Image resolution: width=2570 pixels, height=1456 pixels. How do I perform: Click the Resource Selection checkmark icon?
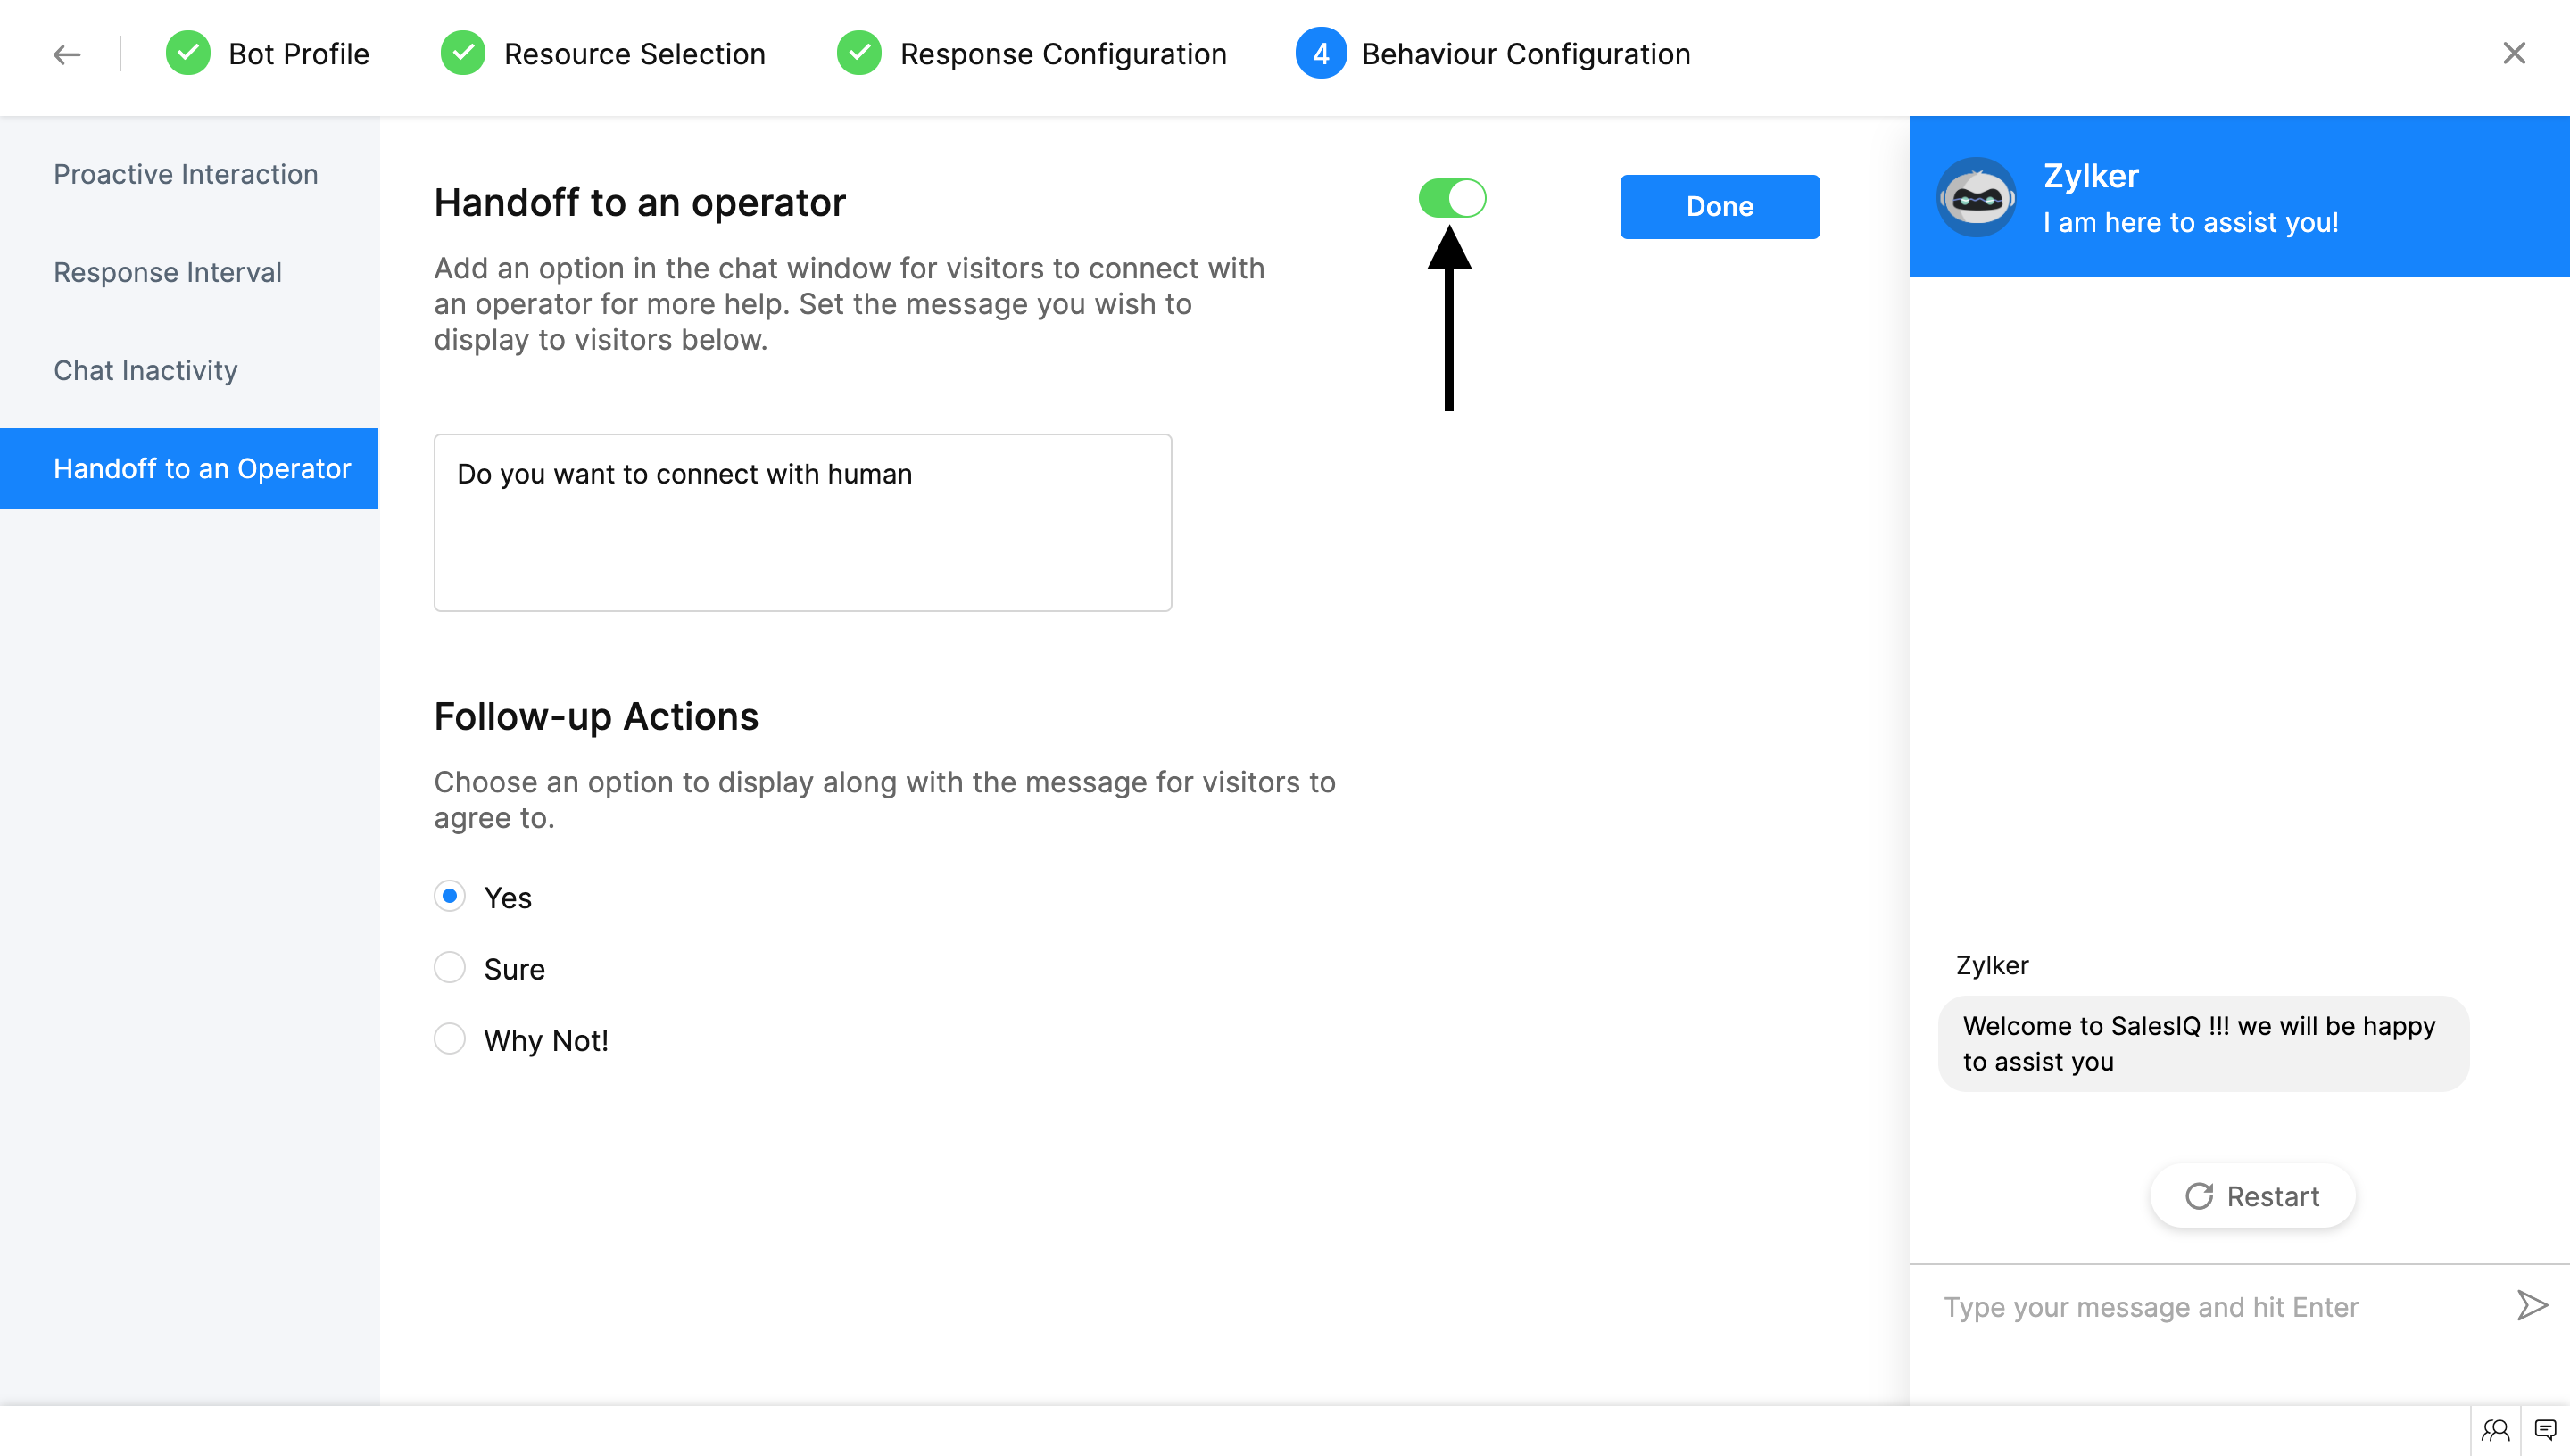(463, 54)
